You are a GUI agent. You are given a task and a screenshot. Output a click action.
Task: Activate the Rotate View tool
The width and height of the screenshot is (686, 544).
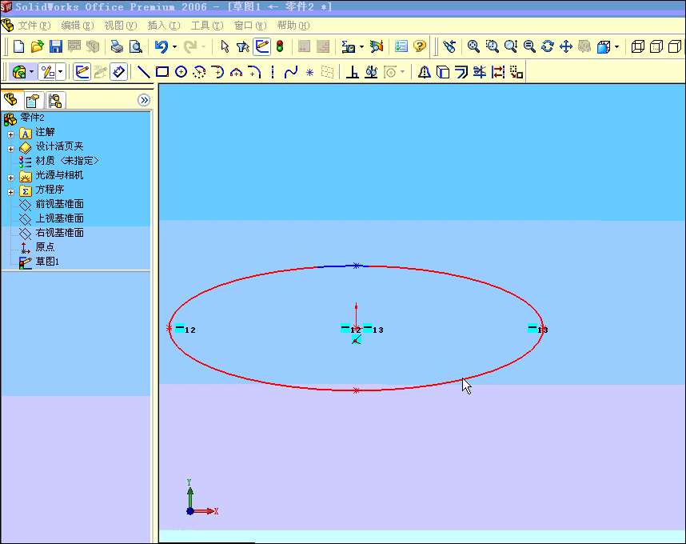pyautogui.click(x=548, y=46)
